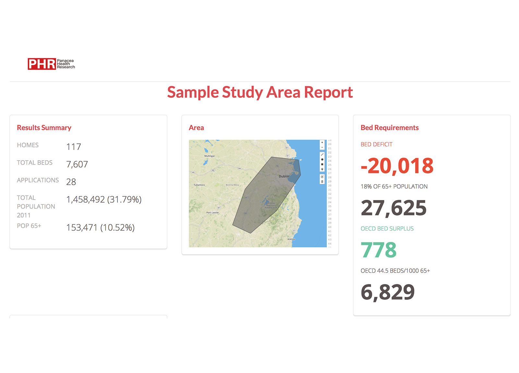Click the Results Summary heading
This screenshot has height=373, width=519.
click(x=44, y=128)
